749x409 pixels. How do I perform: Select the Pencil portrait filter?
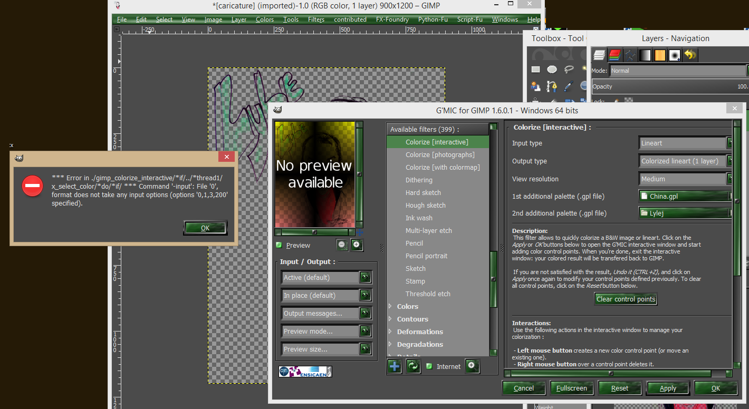point(426,256)
